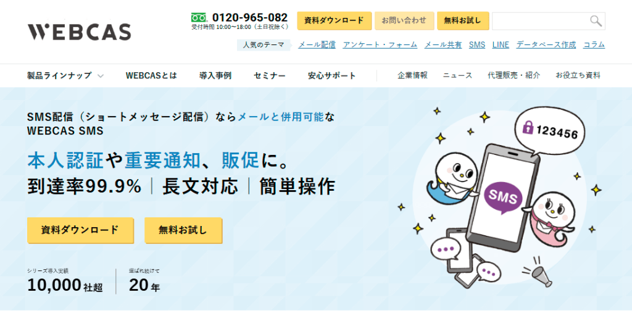Viewport: 632px width, 326px height.
Task: Click the top 資料ダウンロード button
Action: click(334, 20)
